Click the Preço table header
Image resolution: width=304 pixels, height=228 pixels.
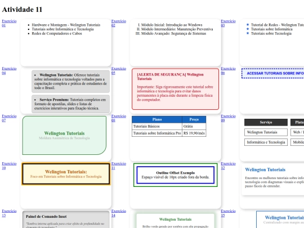click(194, 119)
